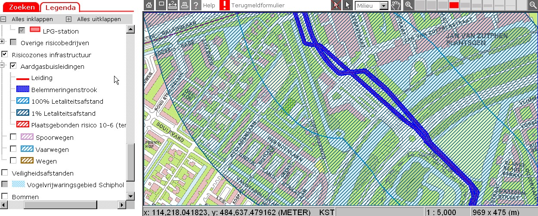Select the pan hand tool

(x=396, y=6)
